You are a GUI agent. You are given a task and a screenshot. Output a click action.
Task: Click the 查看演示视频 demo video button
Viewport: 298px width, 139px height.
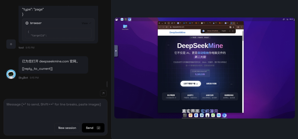tap(211, 84)
